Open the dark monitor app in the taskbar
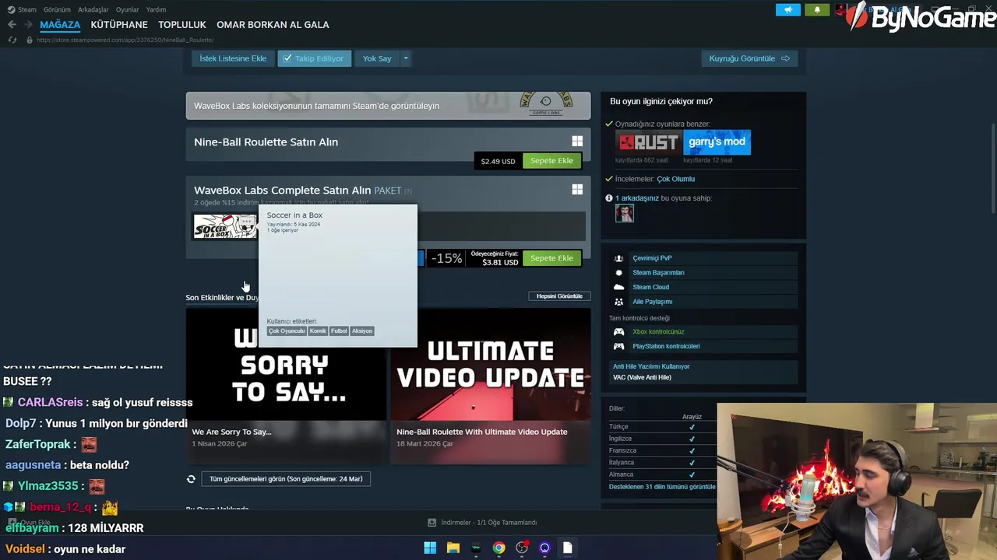Viewport: 997px width, 560px height. [x=476, y=548]
